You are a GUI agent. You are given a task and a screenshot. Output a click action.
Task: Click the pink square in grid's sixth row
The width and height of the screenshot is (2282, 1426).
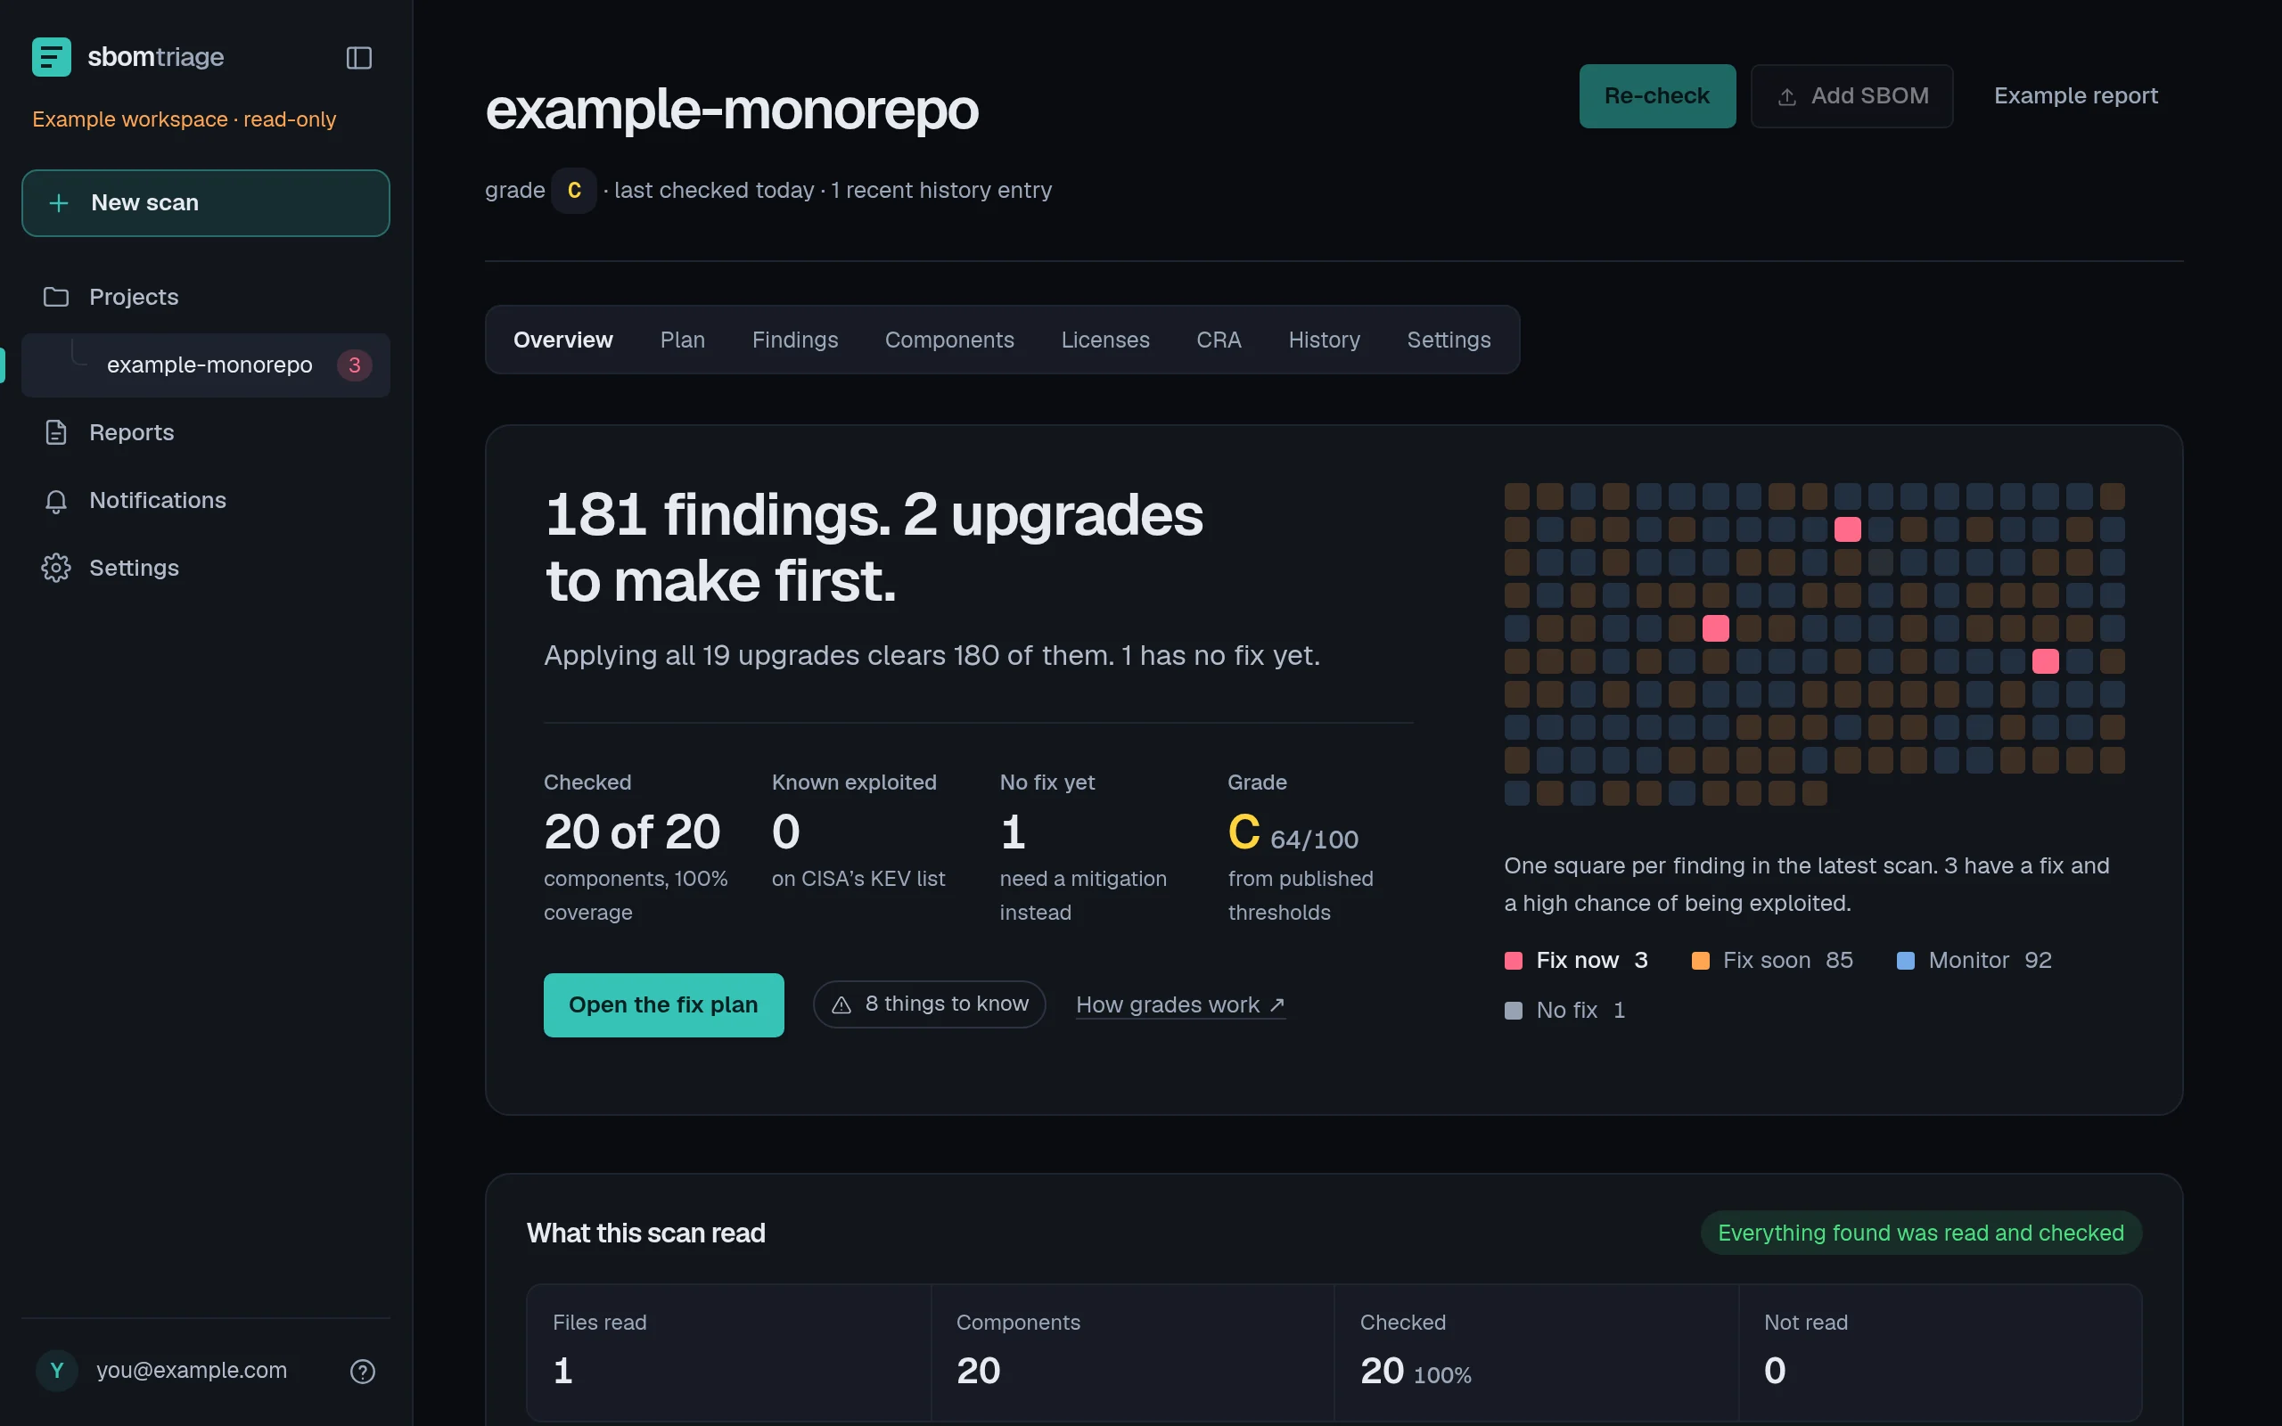[2045, 661]
